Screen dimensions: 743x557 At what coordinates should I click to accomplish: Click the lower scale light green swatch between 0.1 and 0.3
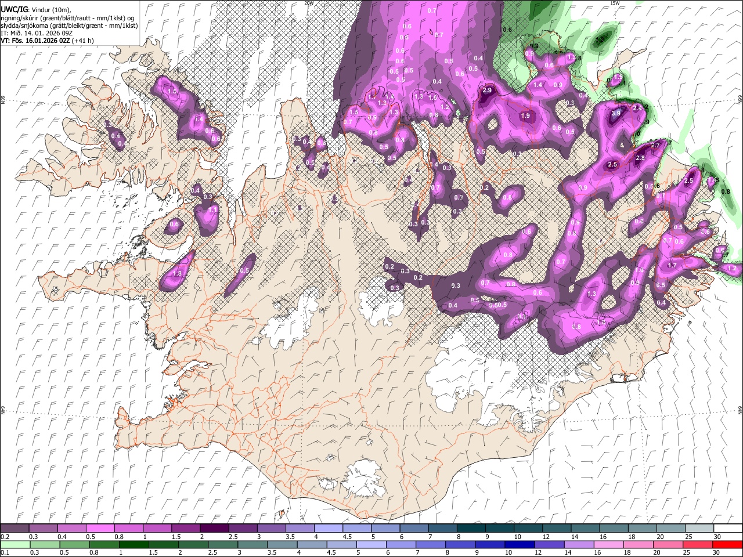15,544
